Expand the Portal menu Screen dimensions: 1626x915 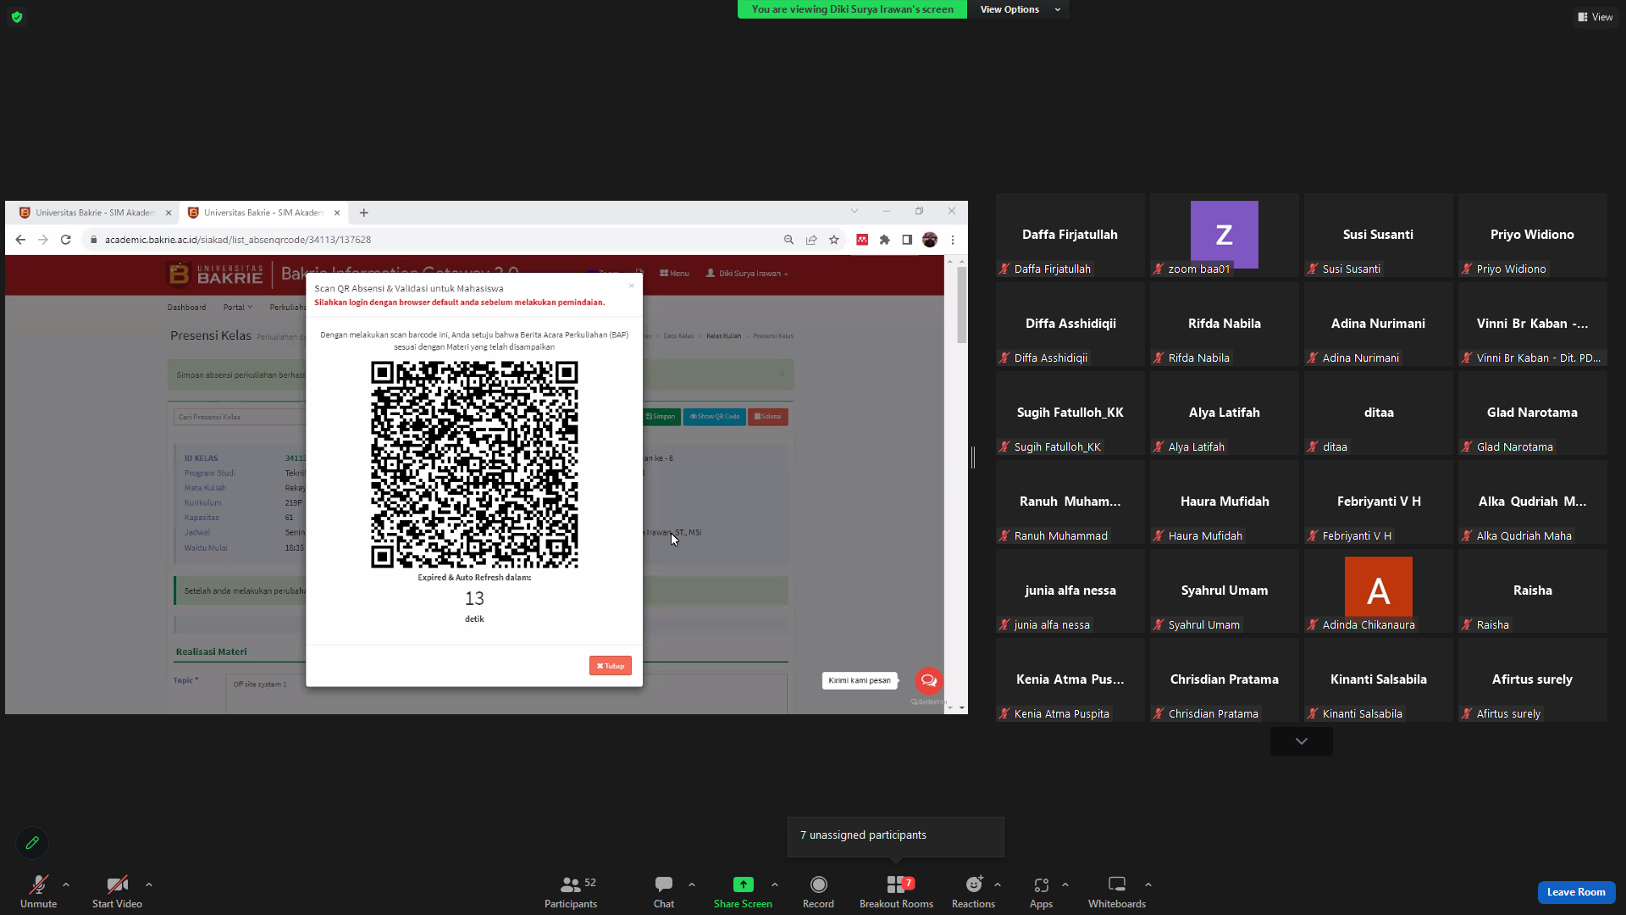(x=238, y=308)
